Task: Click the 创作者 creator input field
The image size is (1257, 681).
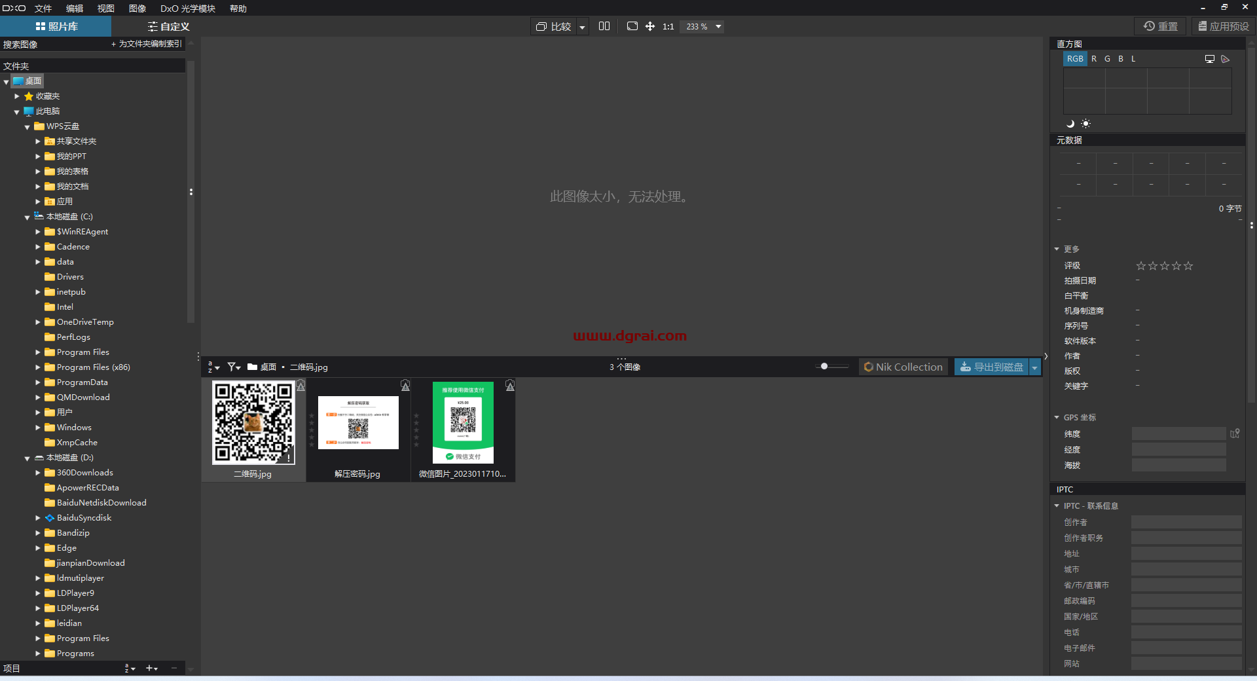Action: [1186, 522]
